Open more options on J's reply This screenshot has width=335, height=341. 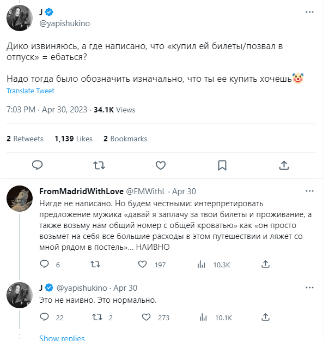coord(309,288)
